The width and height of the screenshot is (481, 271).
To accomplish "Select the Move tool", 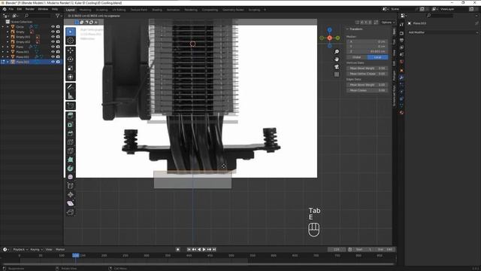I will click(71, 50).
